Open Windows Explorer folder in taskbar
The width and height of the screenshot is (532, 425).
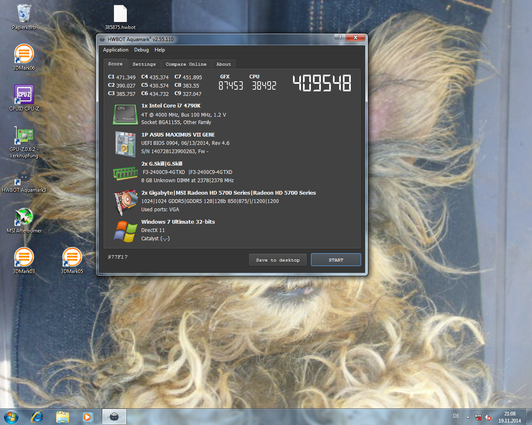(62, 417)
